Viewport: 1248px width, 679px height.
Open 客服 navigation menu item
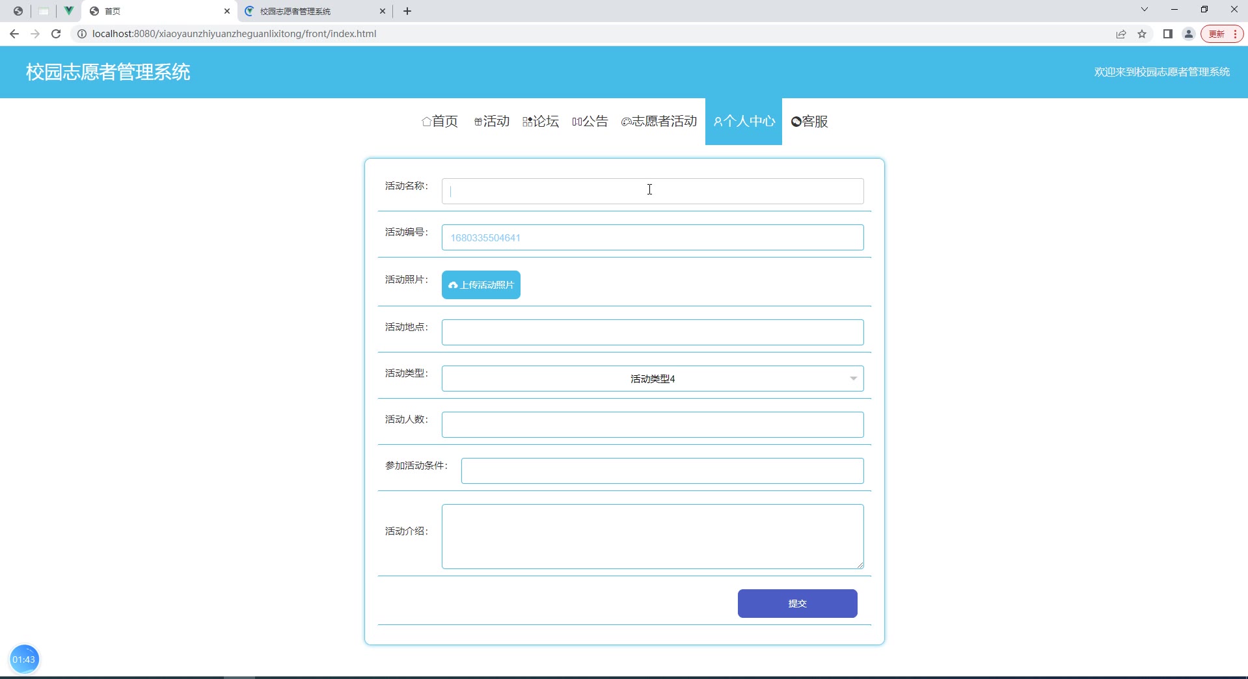[x=809, y=121]
